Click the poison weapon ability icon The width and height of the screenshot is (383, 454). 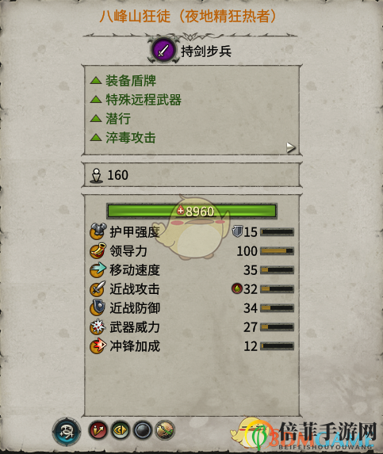[165, 430]
